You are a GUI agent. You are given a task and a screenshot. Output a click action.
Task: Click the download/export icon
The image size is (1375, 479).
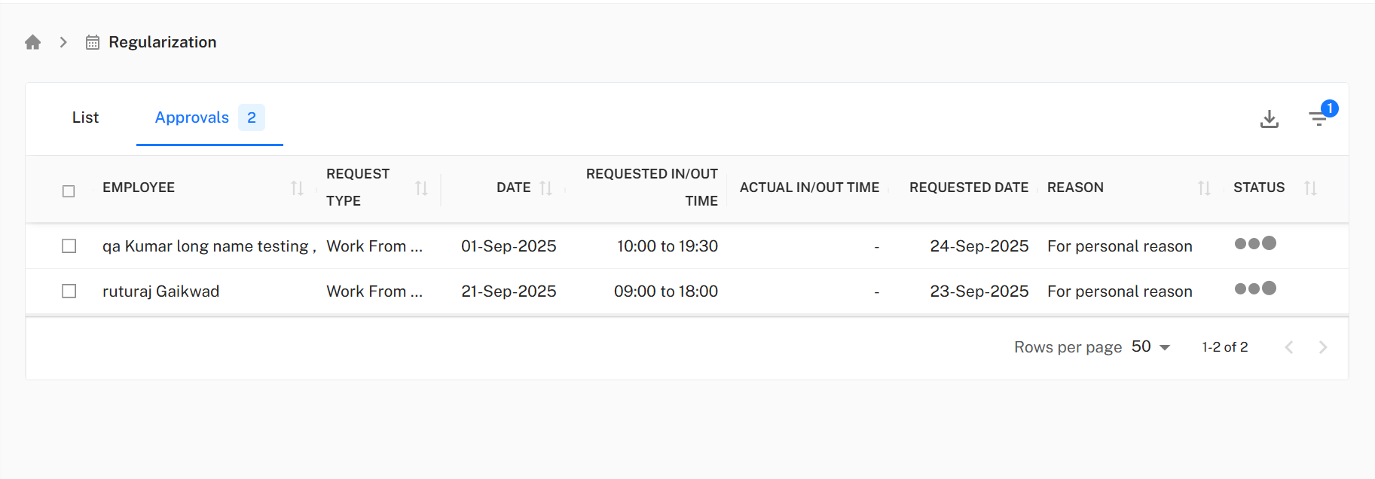point(1270,119)
